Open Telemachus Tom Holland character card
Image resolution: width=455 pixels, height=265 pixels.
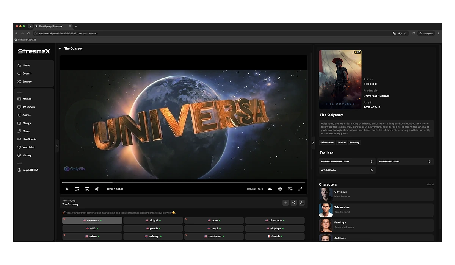point(376,210)
